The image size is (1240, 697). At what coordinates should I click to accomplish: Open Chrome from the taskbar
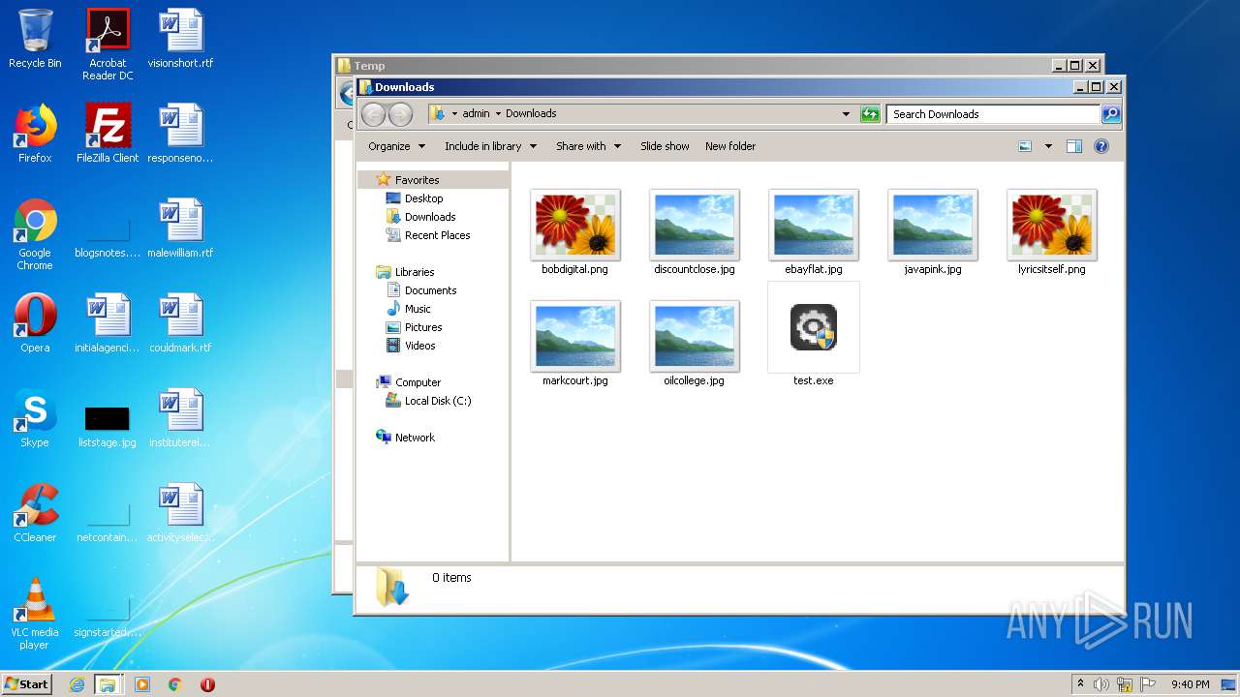(174, 684)
